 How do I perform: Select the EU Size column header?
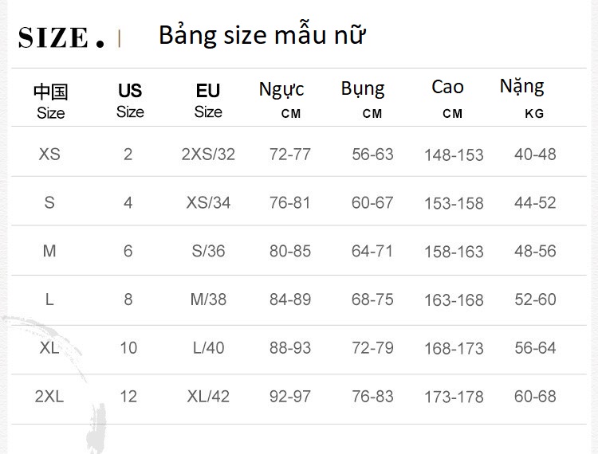tap(208, 100)
